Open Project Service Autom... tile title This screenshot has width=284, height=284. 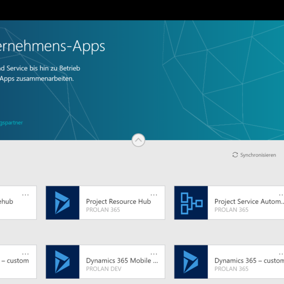tap(249, 201)
